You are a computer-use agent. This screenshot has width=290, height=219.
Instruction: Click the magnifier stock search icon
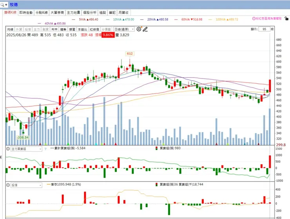(2, 5)
